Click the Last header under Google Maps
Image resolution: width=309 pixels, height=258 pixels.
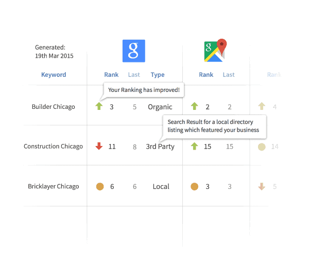(229, 75)
